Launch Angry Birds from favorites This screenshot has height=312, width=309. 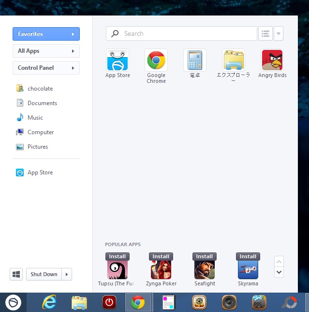pyautogui.click(x=272, y=60)
